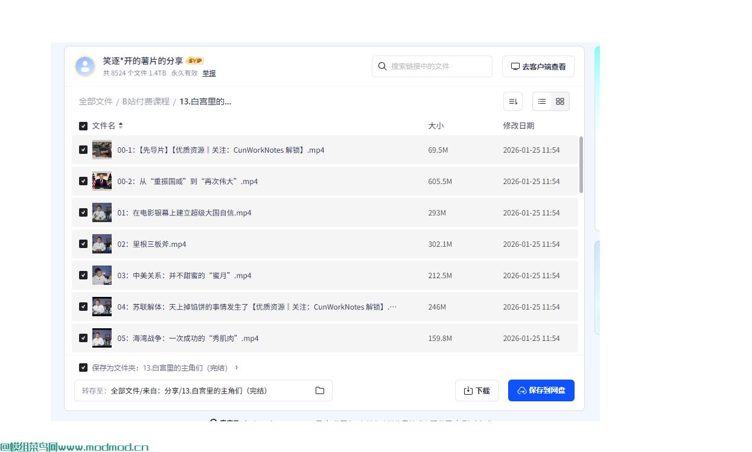Switch to grid view icon
752x452 pixels.
click(x=559, y=101)
